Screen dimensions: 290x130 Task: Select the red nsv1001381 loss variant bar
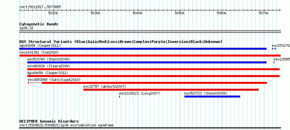click(x=150, y=56)
